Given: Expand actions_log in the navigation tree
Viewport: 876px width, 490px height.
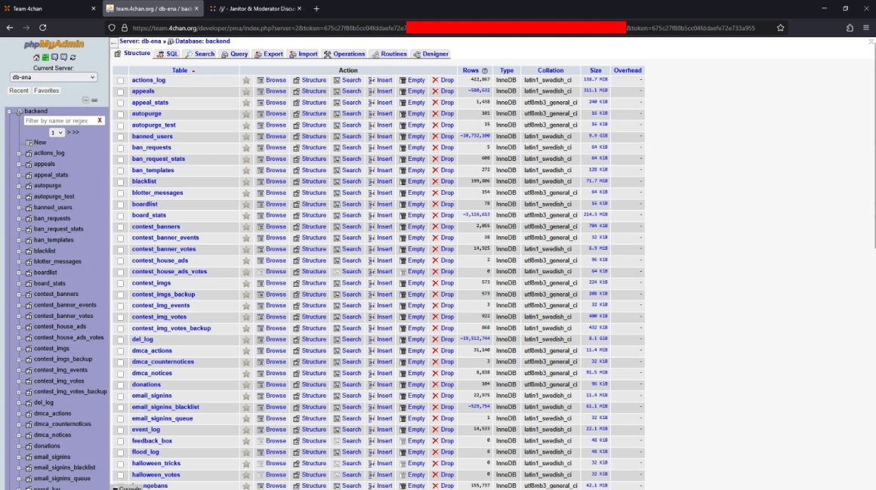Looking at the screenshot, I should [20, 153].
